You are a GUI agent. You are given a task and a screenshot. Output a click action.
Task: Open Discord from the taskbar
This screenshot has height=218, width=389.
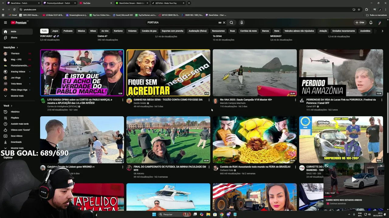click(228, 214)
